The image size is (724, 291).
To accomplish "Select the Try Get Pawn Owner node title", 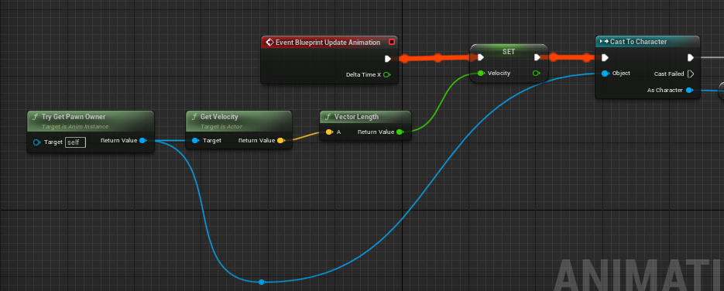I will point(74,117).
